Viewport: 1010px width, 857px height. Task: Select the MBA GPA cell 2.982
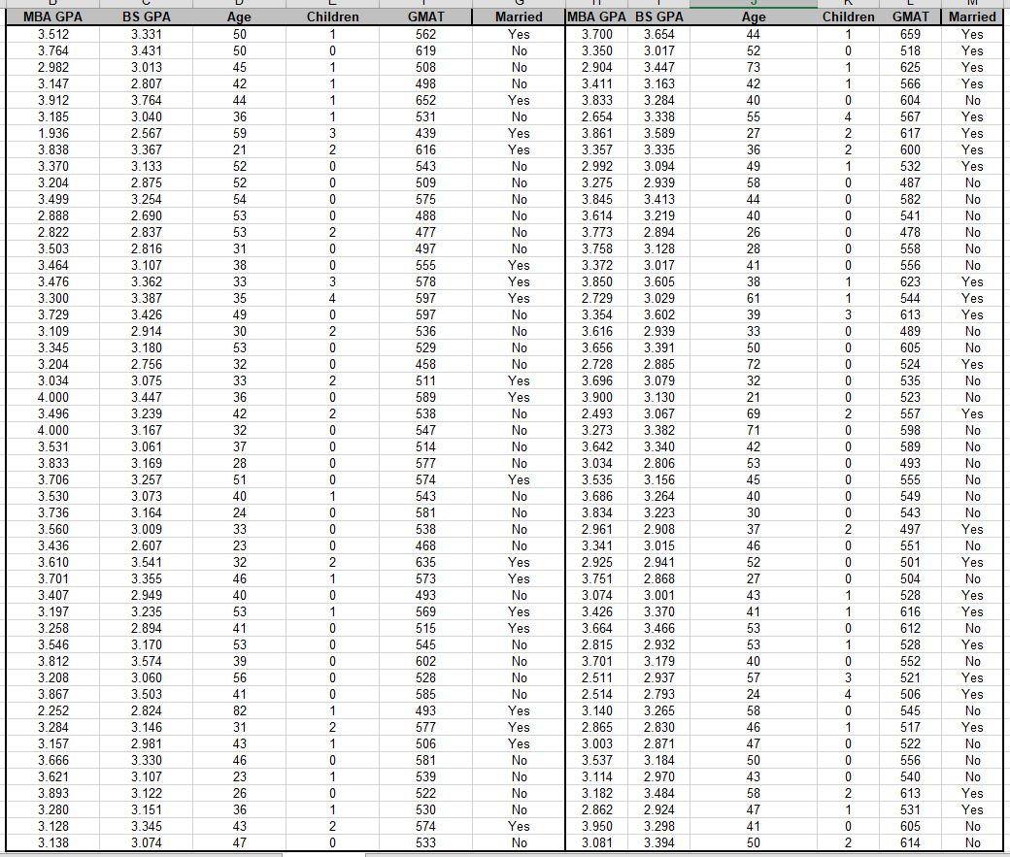pyautogui.click(x=52, y=67)
